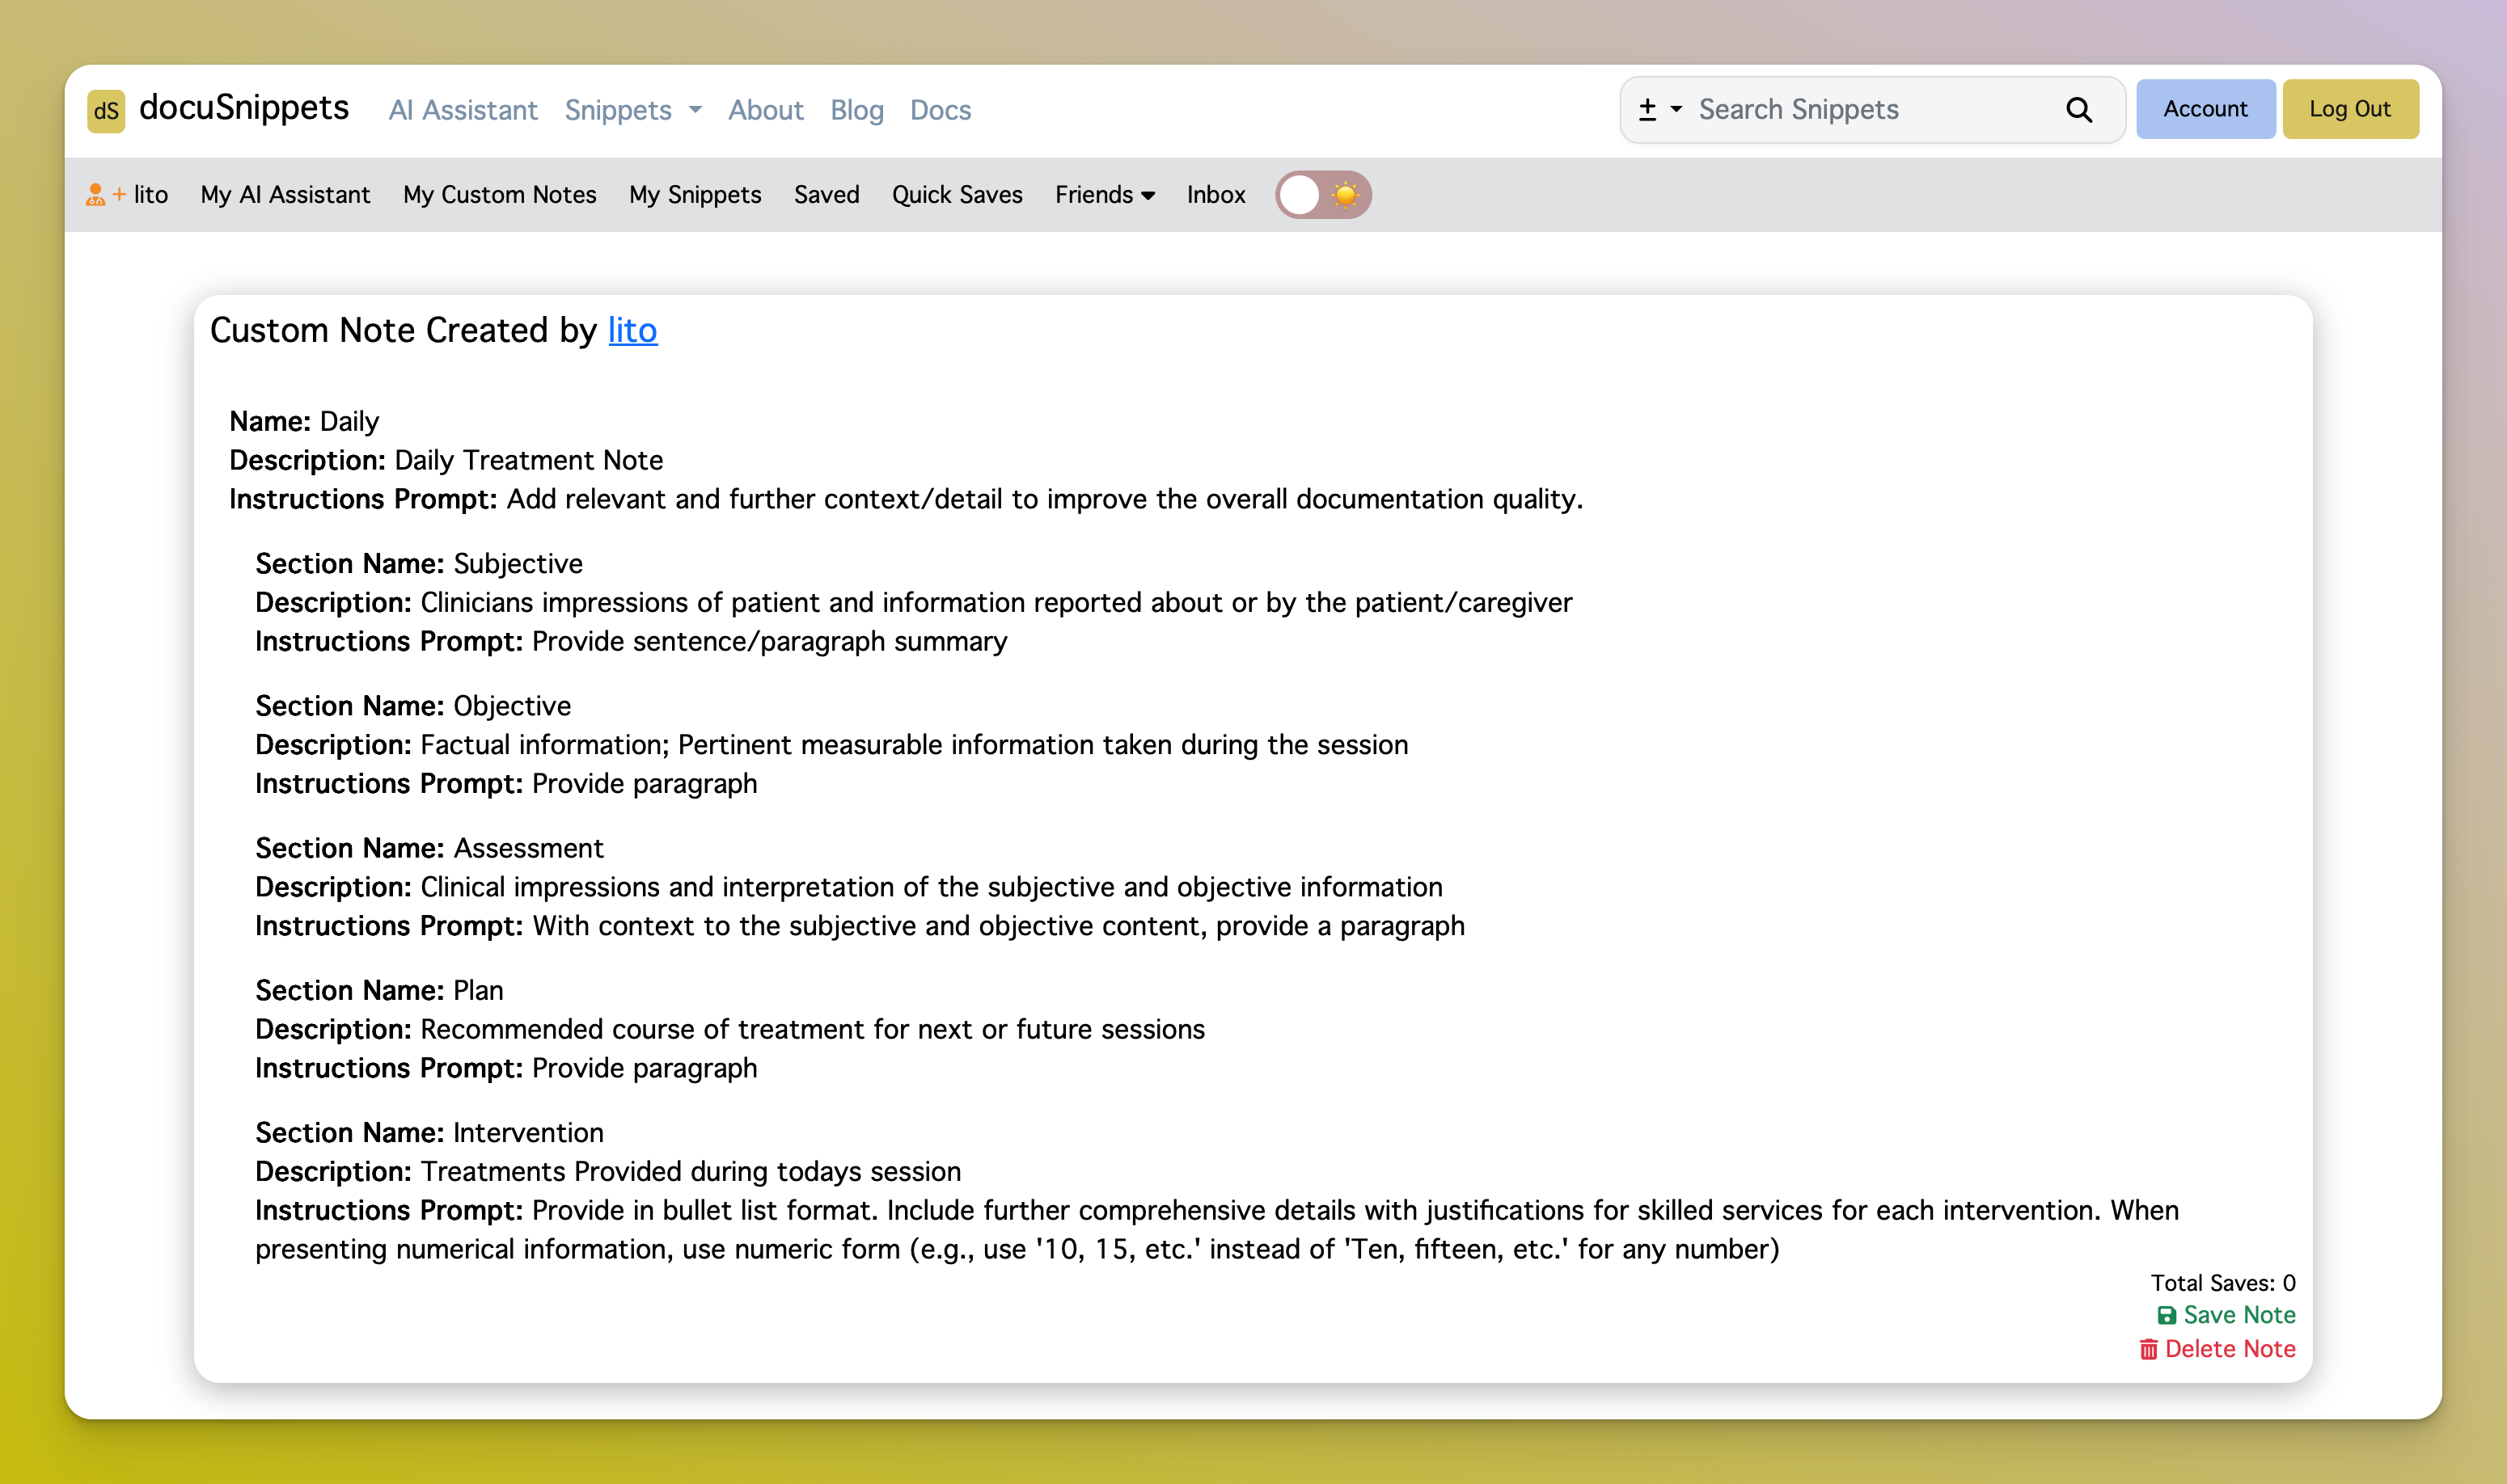This screenshot has width=2507, height=1484.
Task: Go to My Custom Notes tab
Action: pos(499,194)
